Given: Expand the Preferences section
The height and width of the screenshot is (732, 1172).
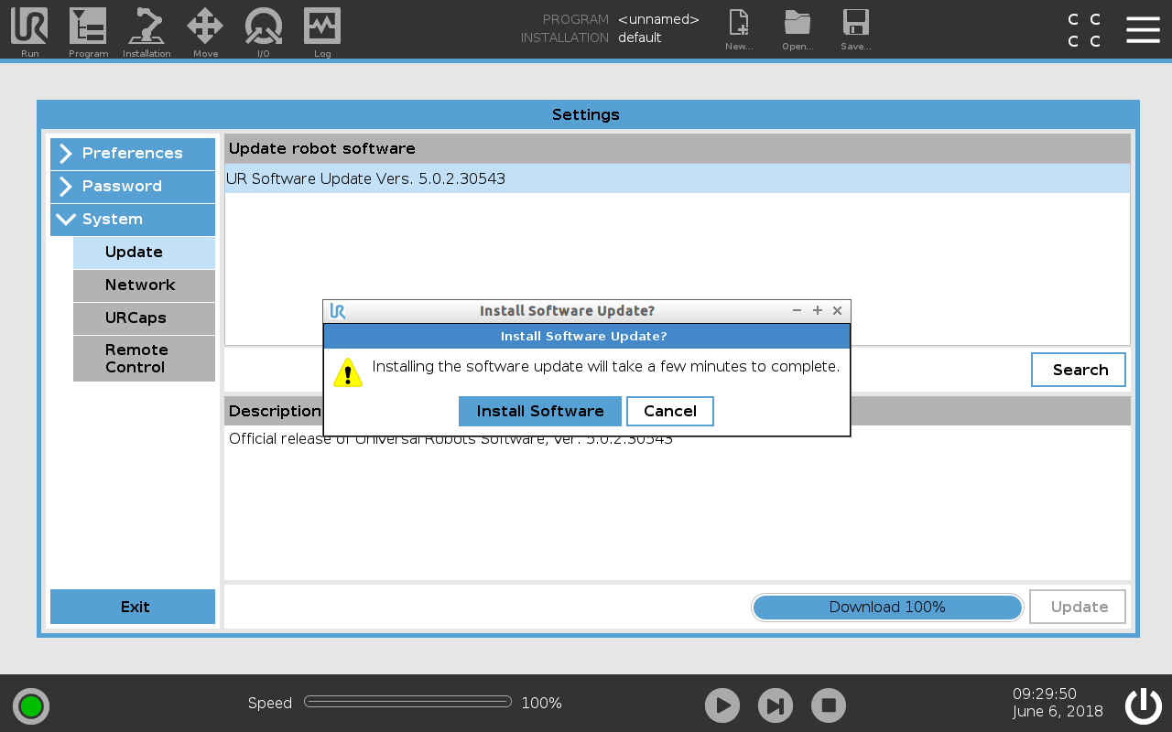Looking at the screenshot, I should pos(133,154).
